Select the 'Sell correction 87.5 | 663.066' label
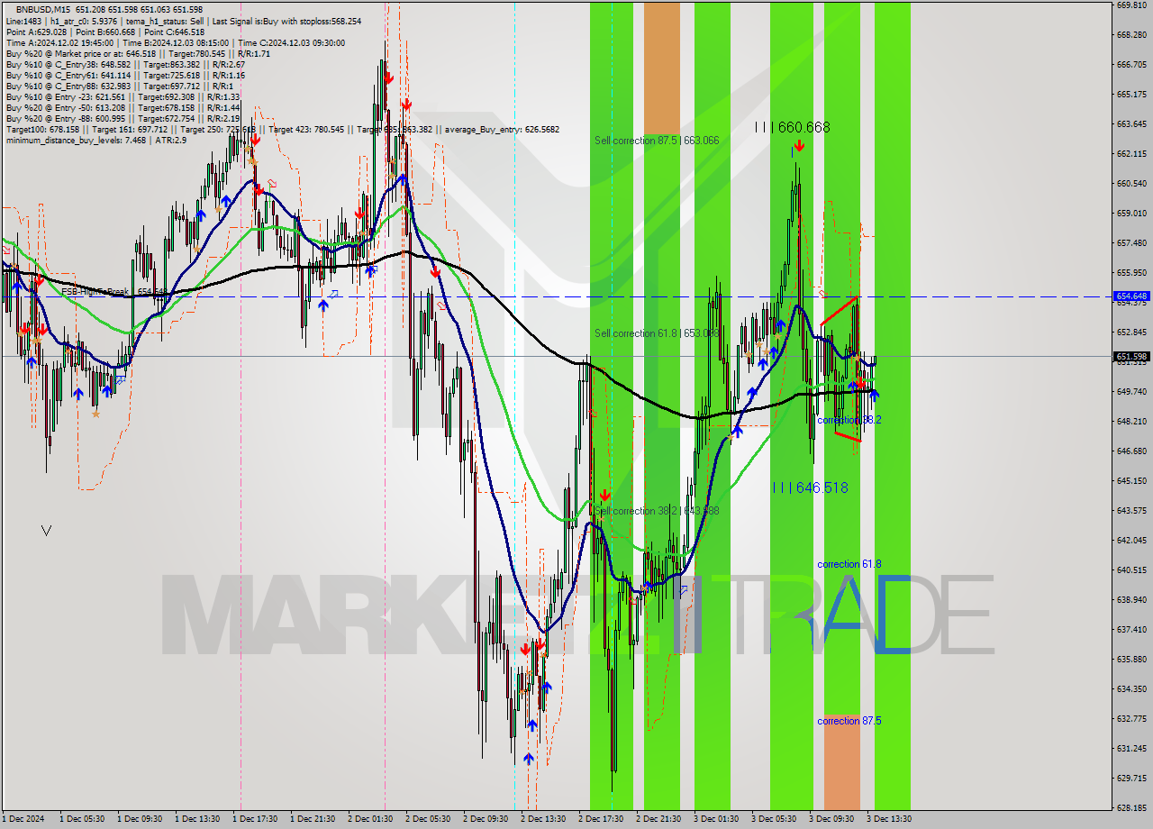This screenshot has width=1153, height=829. (x=657, y=140)
